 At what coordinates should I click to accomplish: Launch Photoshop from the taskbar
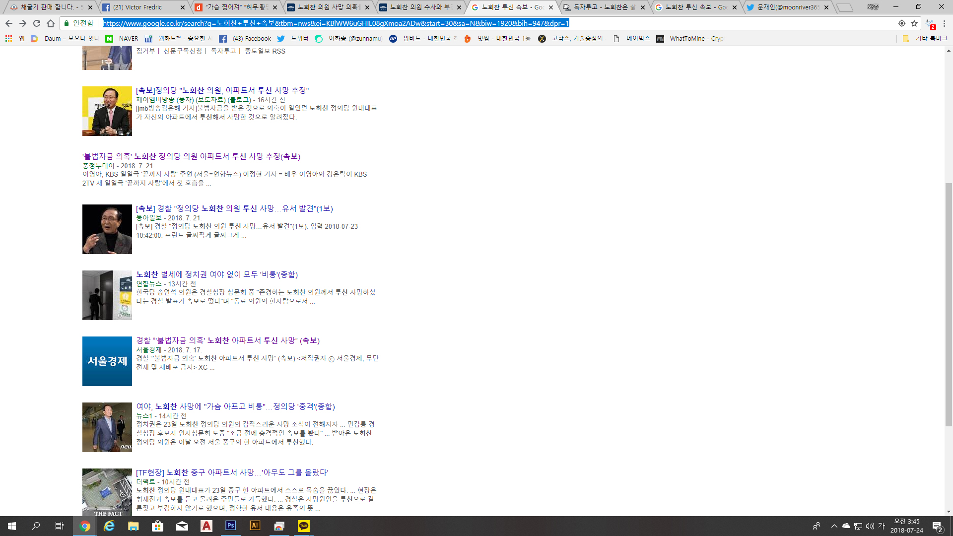[x=231, y=526]
